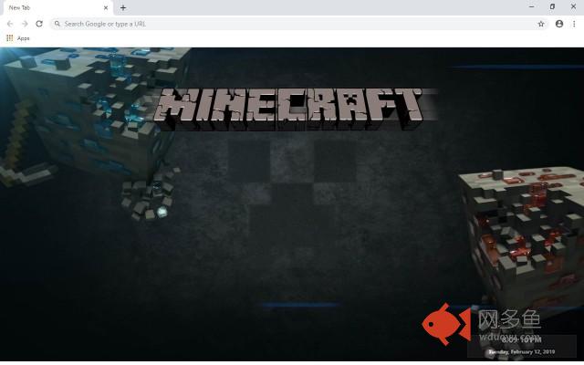This screenshot has width=584, height=365.
Task: Click the search magnifier icon in address bar
Action: (x=57, y=24)
